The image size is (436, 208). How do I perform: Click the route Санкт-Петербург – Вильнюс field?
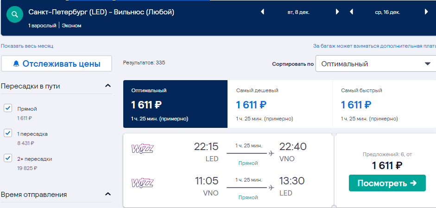[x=101, y=12]
